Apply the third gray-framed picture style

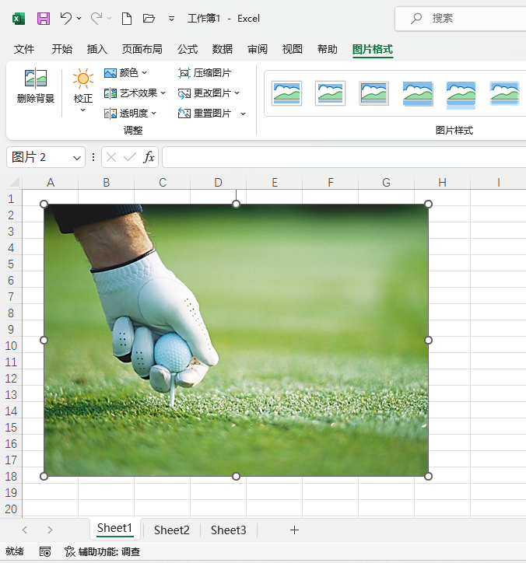click(x=373, y=93)
